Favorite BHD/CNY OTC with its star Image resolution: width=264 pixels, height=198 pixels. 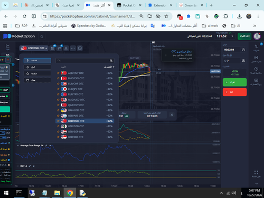point(58,78)
